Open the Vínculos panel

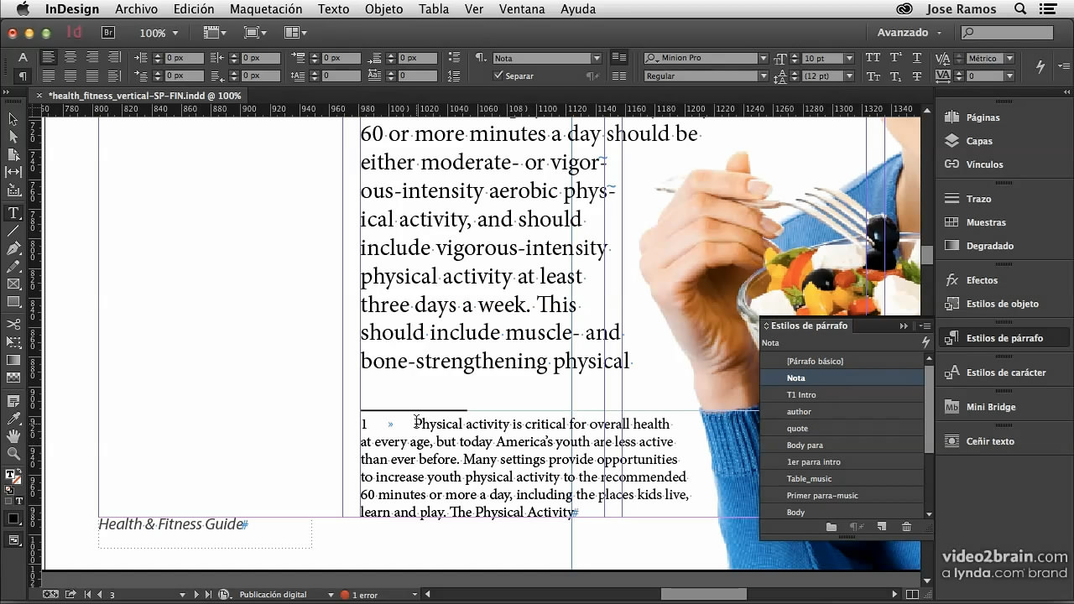point(984,164)
